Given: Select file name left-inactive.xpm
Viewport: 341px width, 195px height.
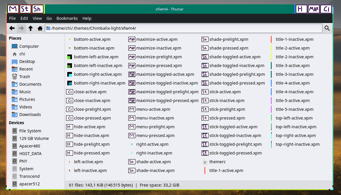Looking at the screenshot, I should (x=90, y=171).
